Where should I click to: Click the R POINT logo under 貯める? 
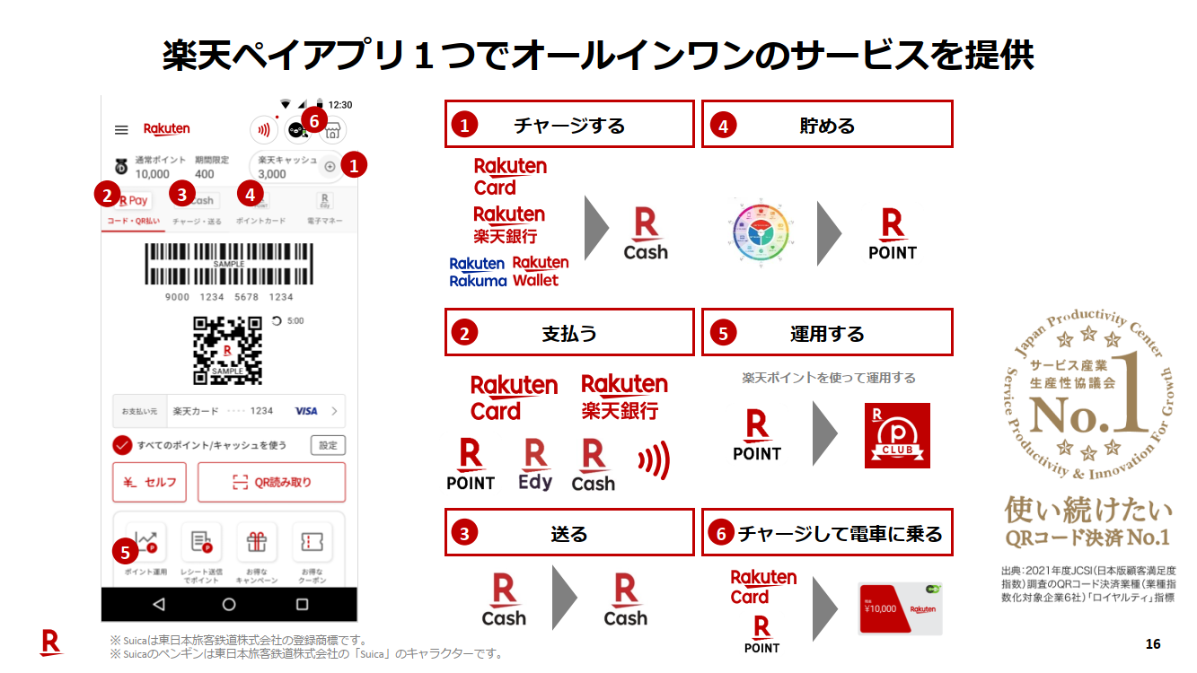(x=893, y=234)
